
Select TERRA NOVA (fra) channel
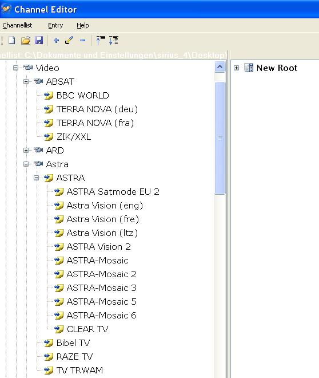[x=95, y=123]
